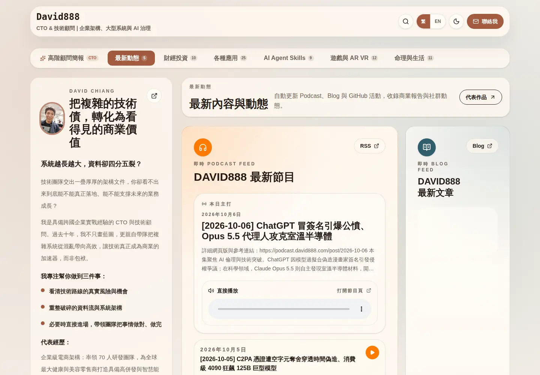Select the 命理與生活 tab

414,58
